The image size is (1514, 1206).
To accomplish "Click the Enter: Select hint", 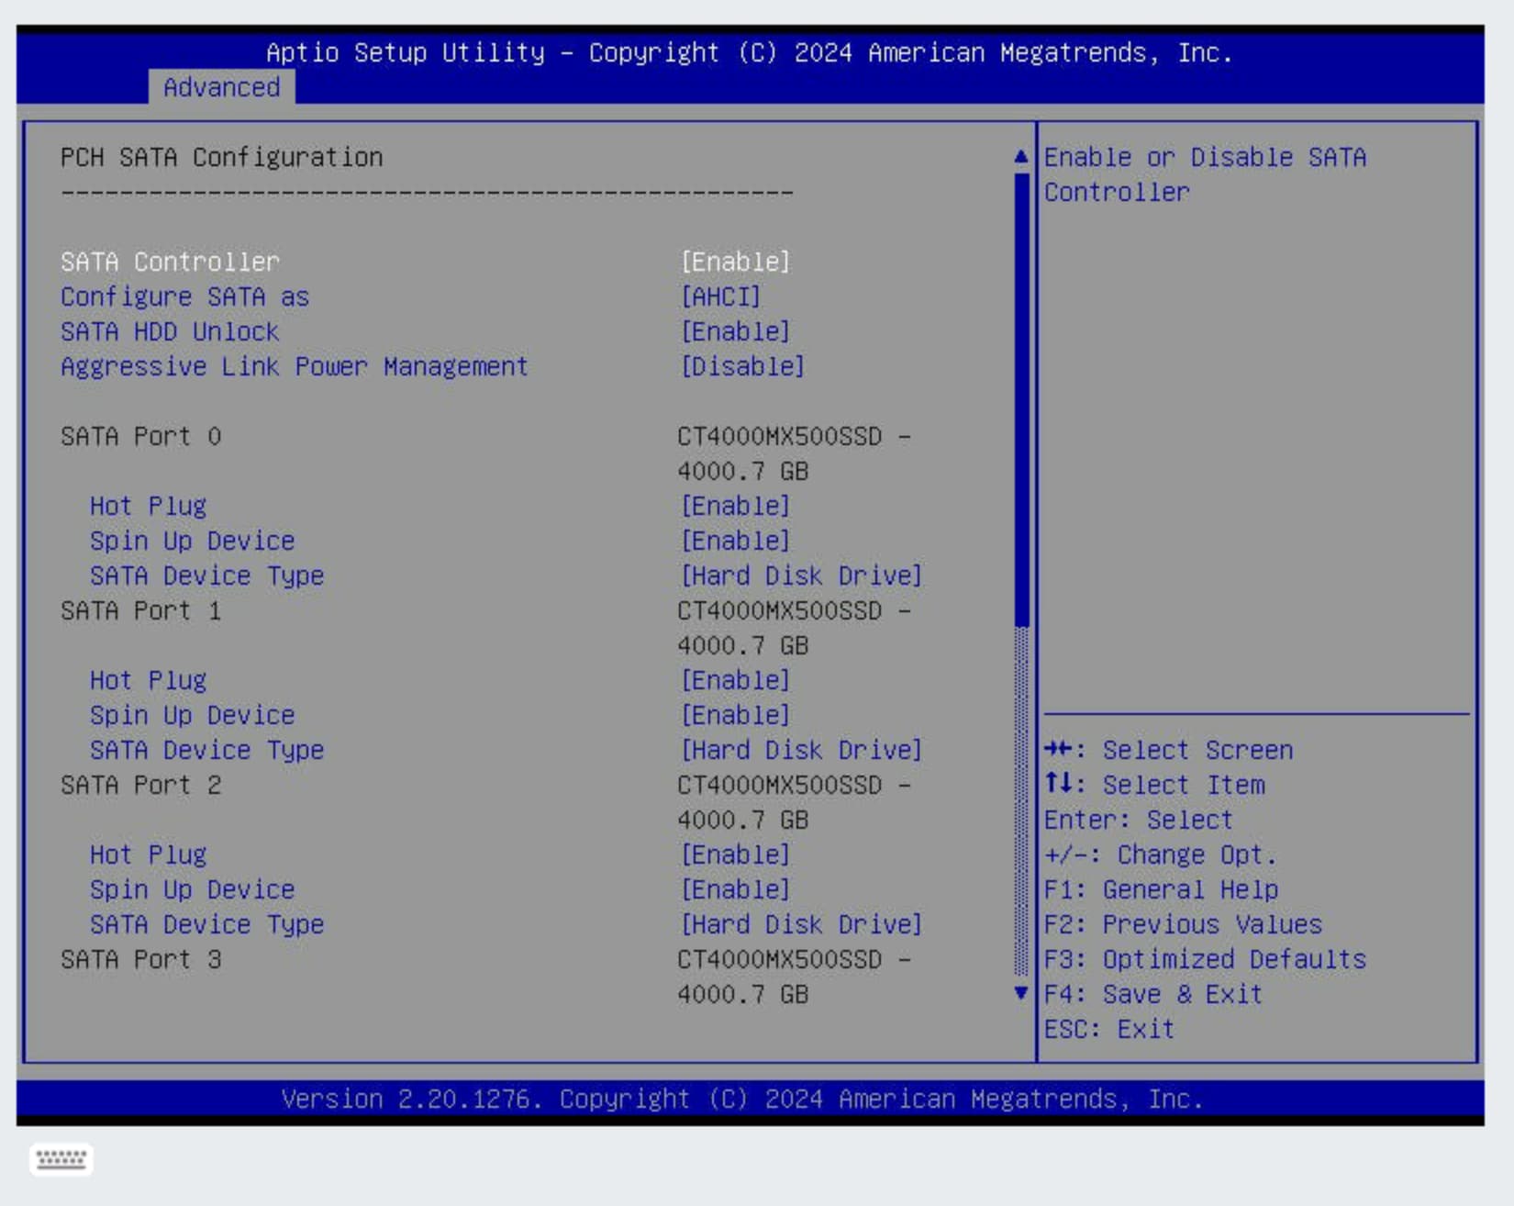I will pos(1139,820).
